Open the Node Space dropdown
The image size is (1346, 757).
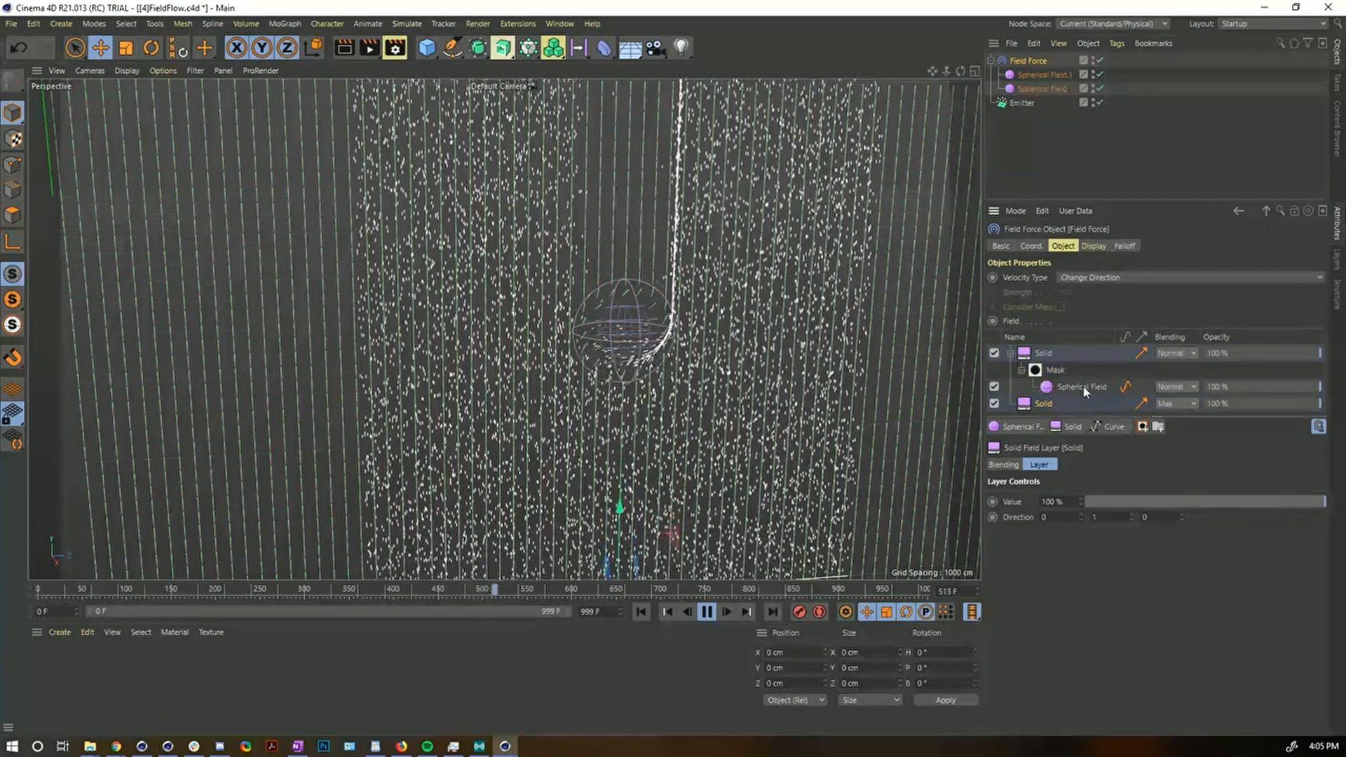1113,24
